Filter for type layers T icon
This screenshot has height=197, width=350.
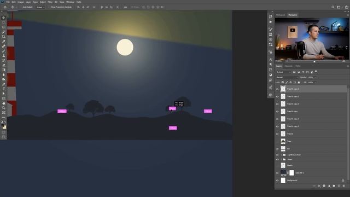303,72
